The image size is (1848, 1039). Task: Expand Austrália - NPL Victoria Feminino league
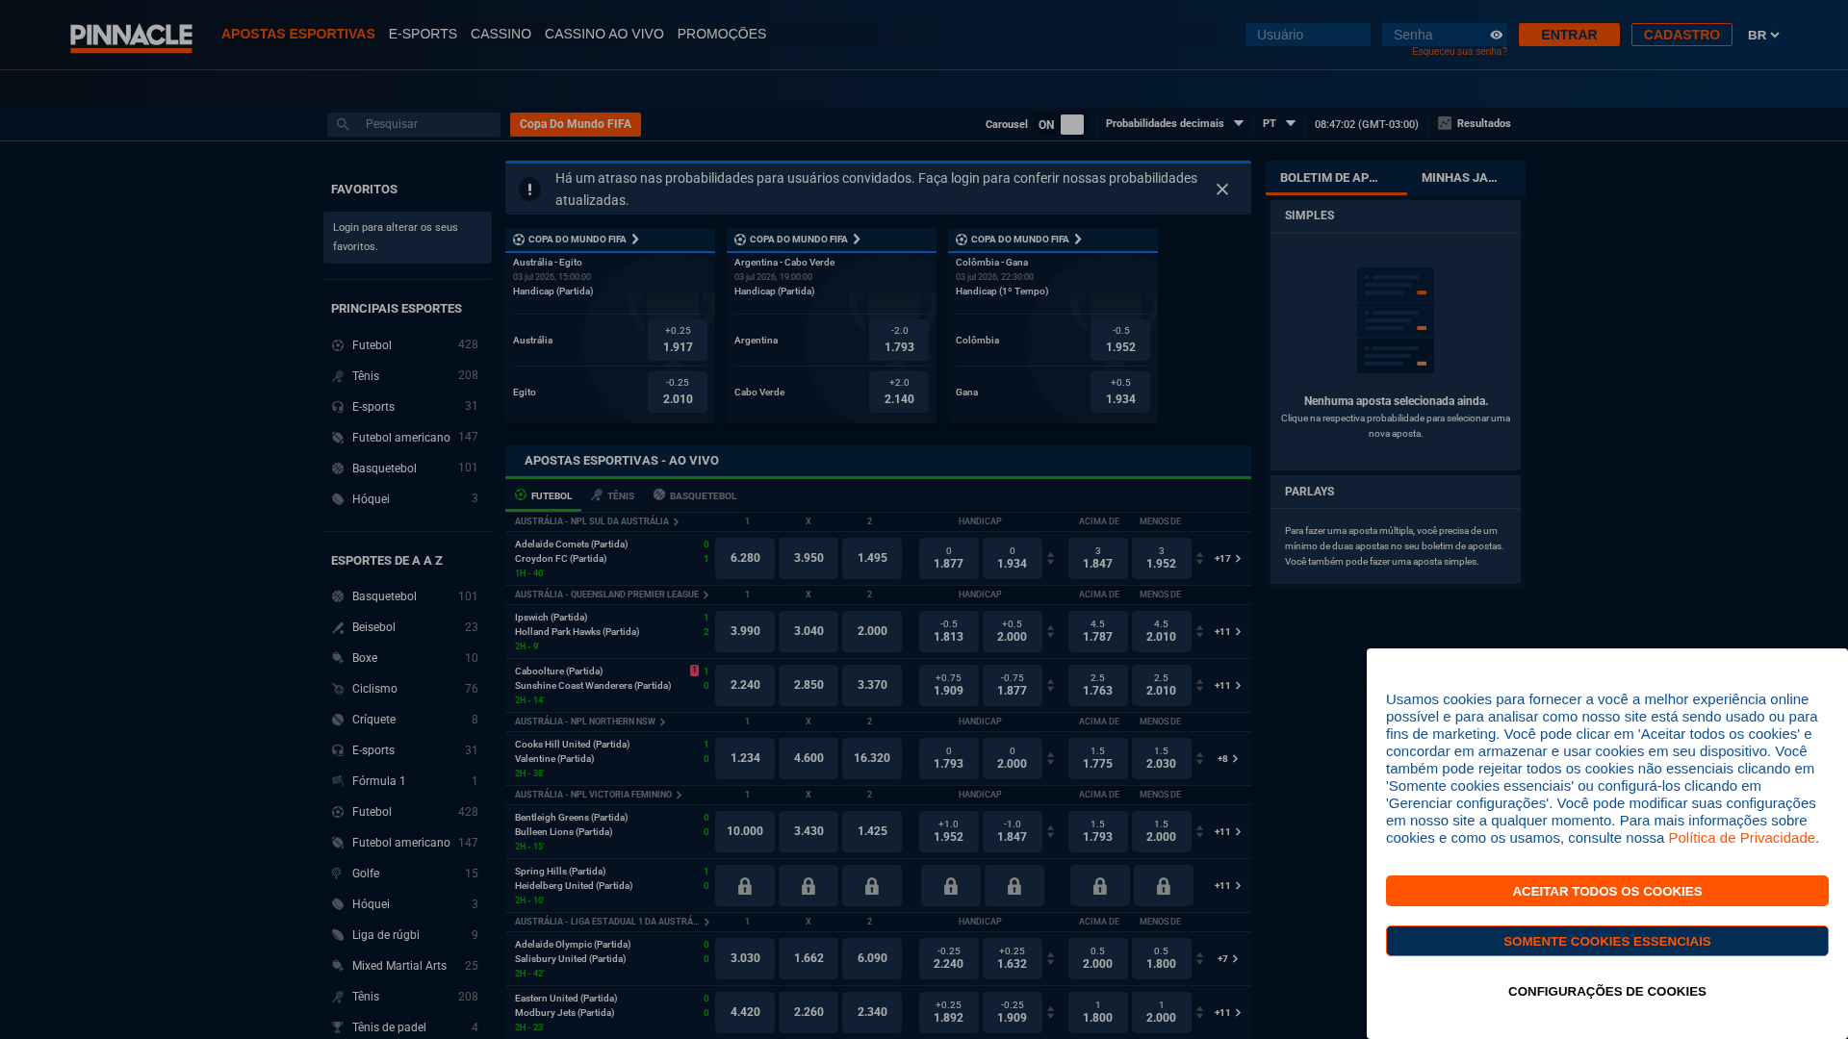(x=599, y=795)
